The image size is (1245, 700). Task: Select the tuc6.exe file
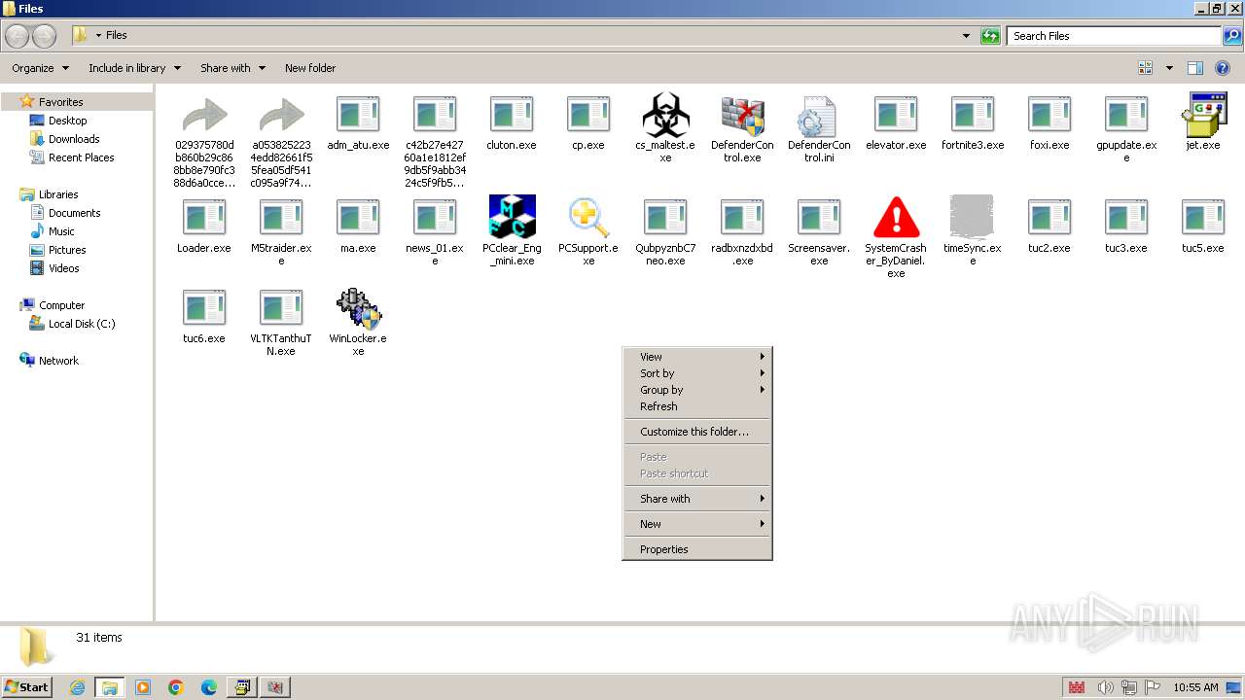coord(204,316)
